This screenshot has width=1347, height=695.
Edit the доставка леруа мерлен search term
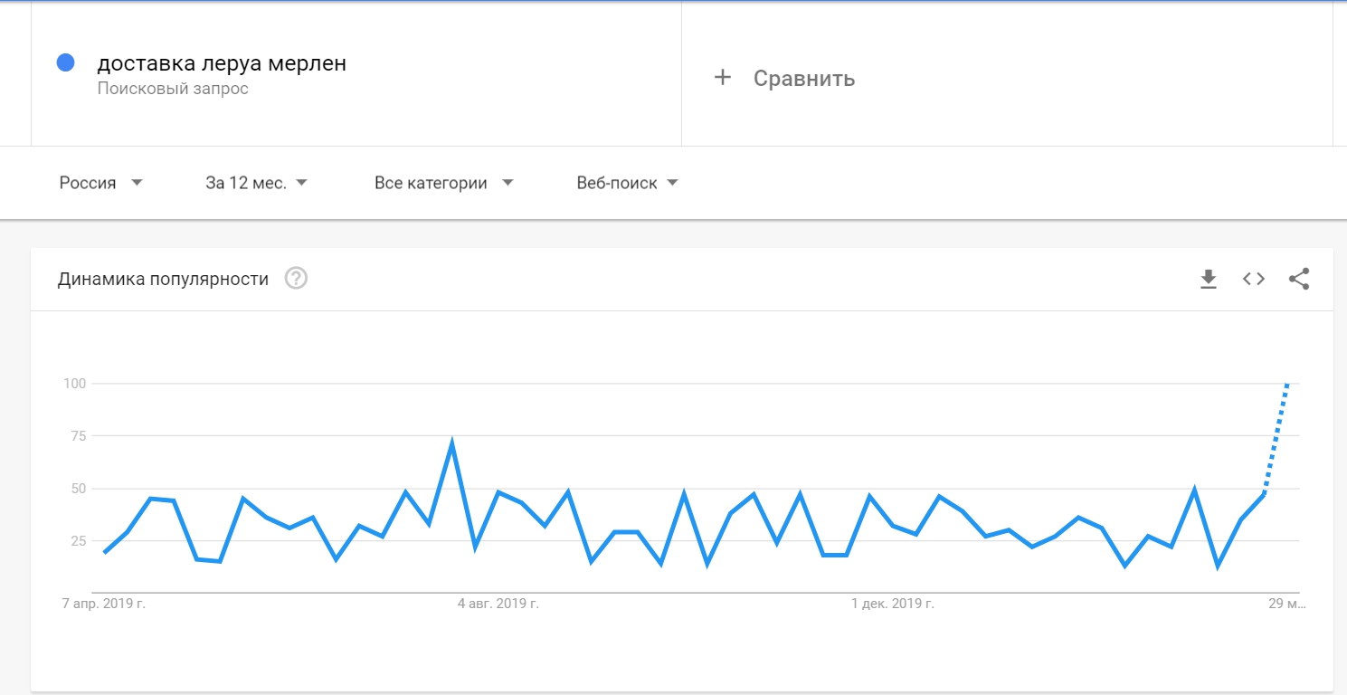click(222, 63)
